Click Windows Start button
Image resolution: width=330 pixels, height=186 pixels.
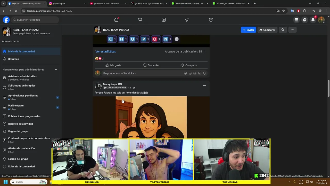click(x=5, y=182)
